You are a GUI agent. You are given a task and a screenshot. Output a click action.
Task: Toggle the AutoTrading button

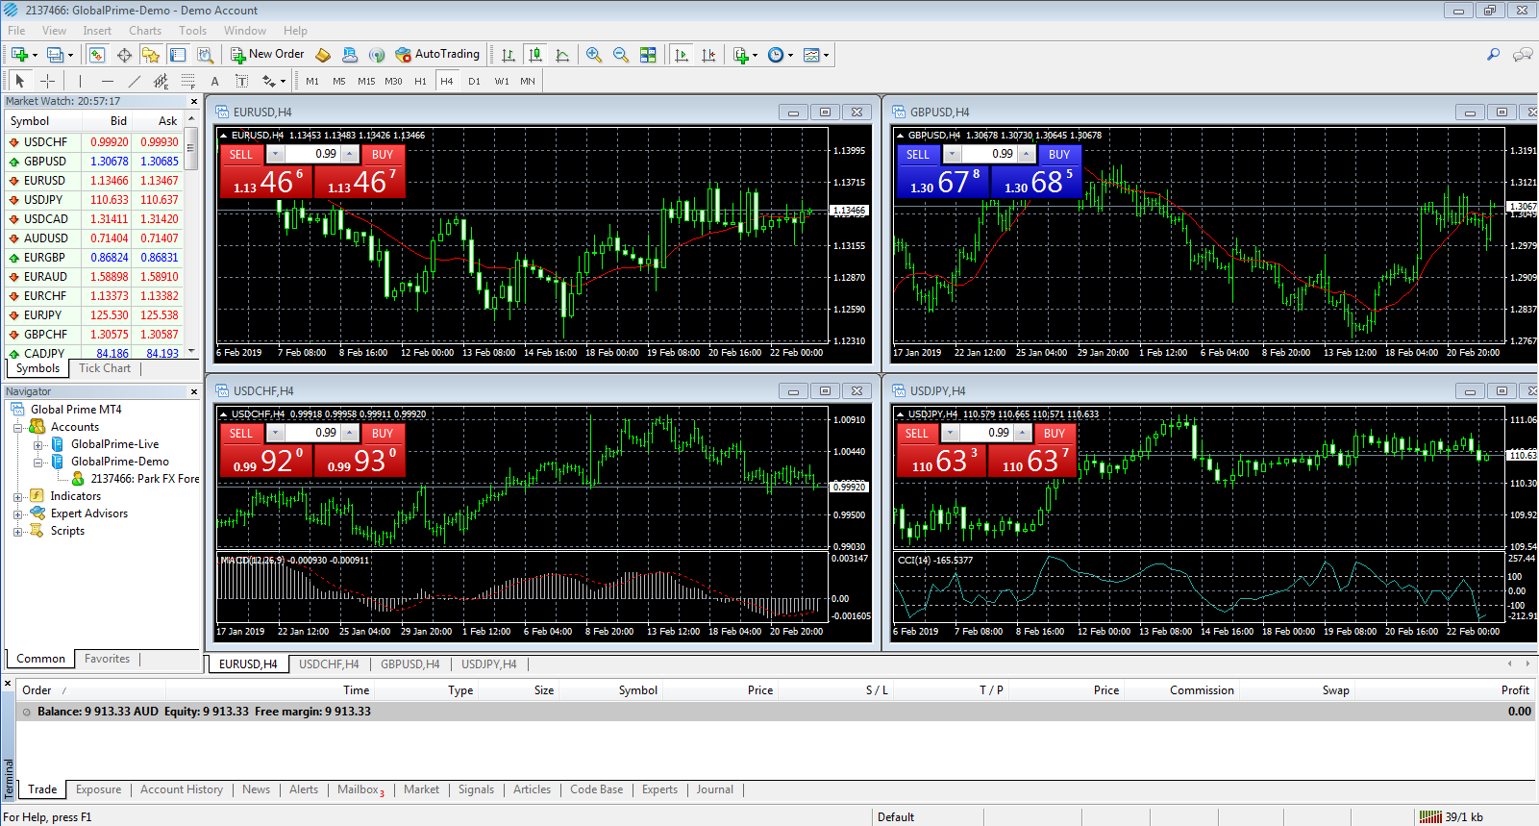tap(437, 54)
